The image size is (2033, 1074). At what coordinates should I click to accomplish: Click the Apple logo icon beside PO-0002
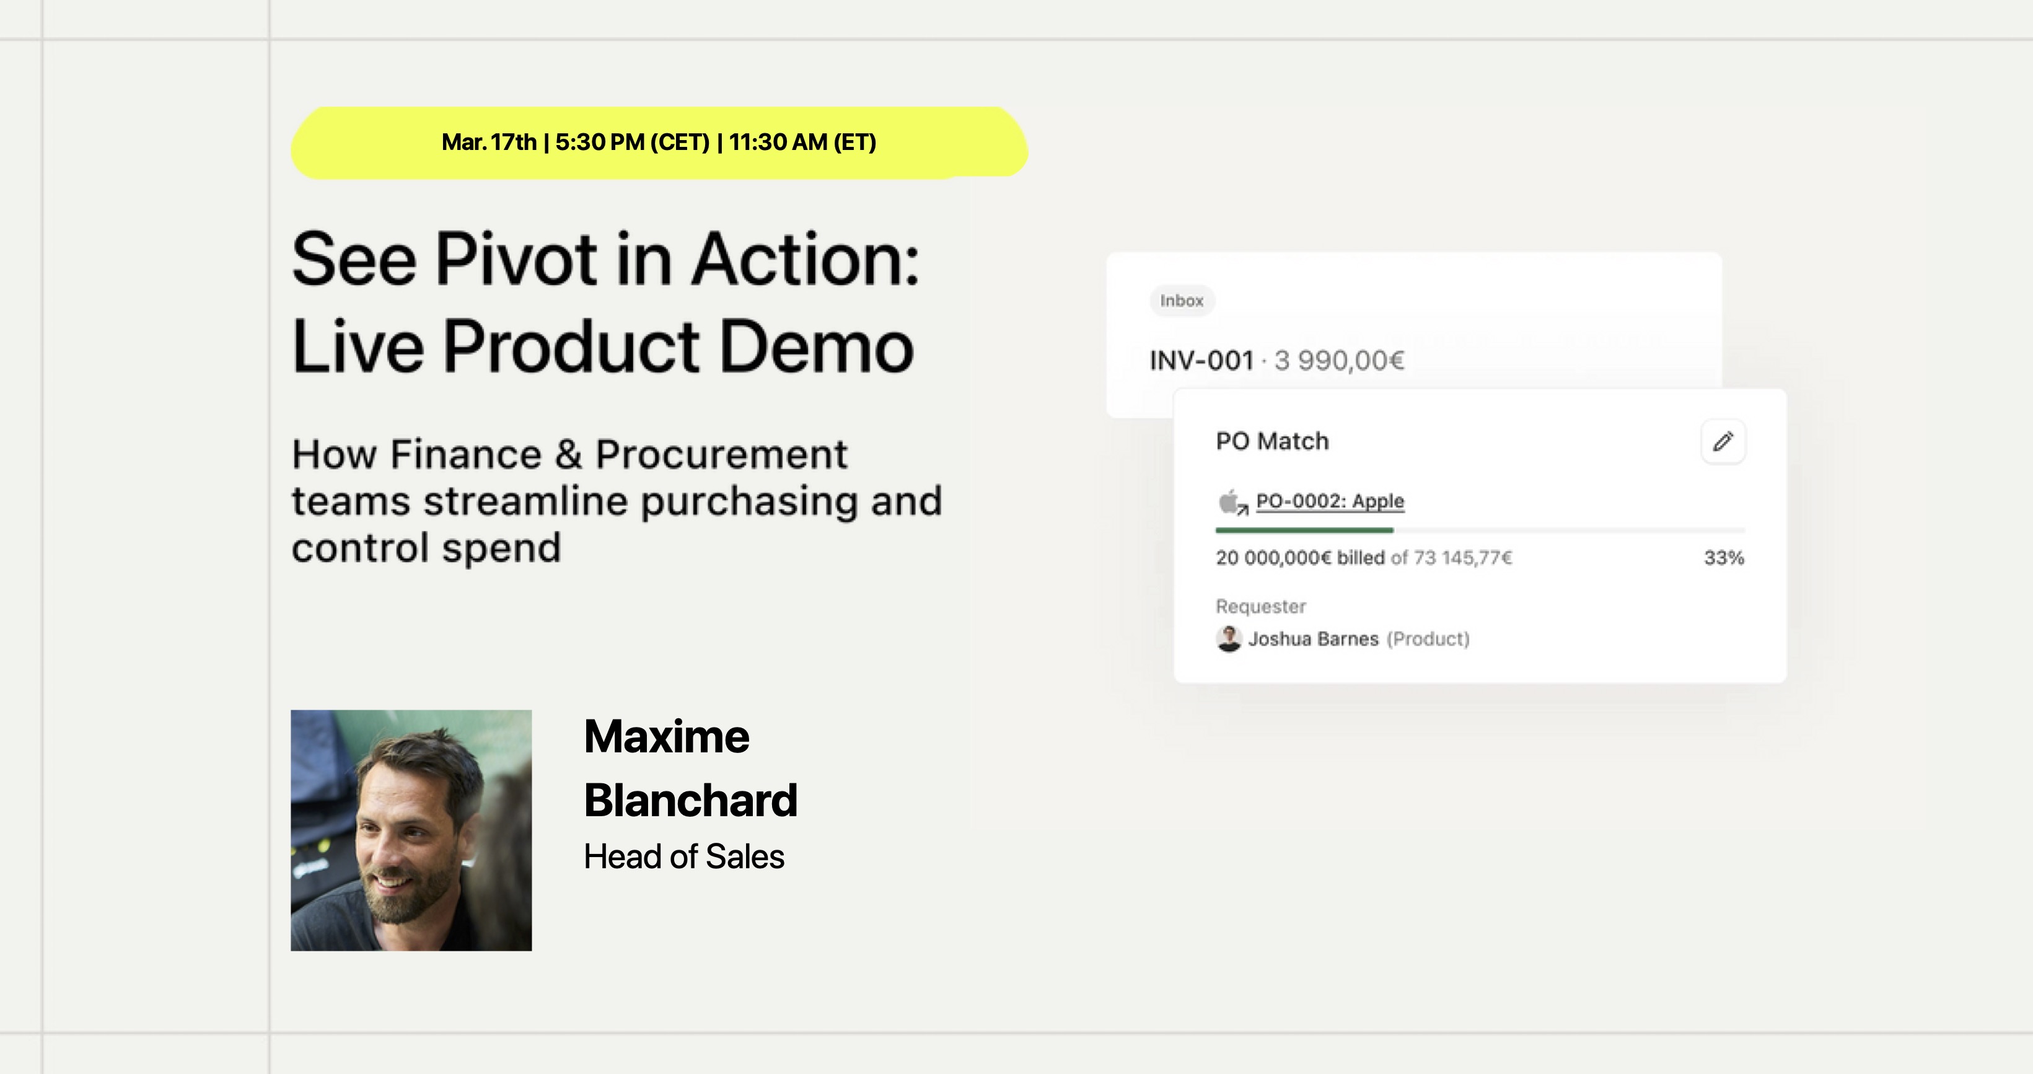[x=1229, y=501]
